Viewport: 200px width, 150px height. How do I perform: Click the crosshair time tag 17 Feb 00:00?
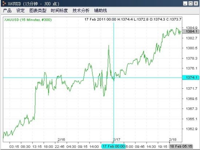coord(113,146)
